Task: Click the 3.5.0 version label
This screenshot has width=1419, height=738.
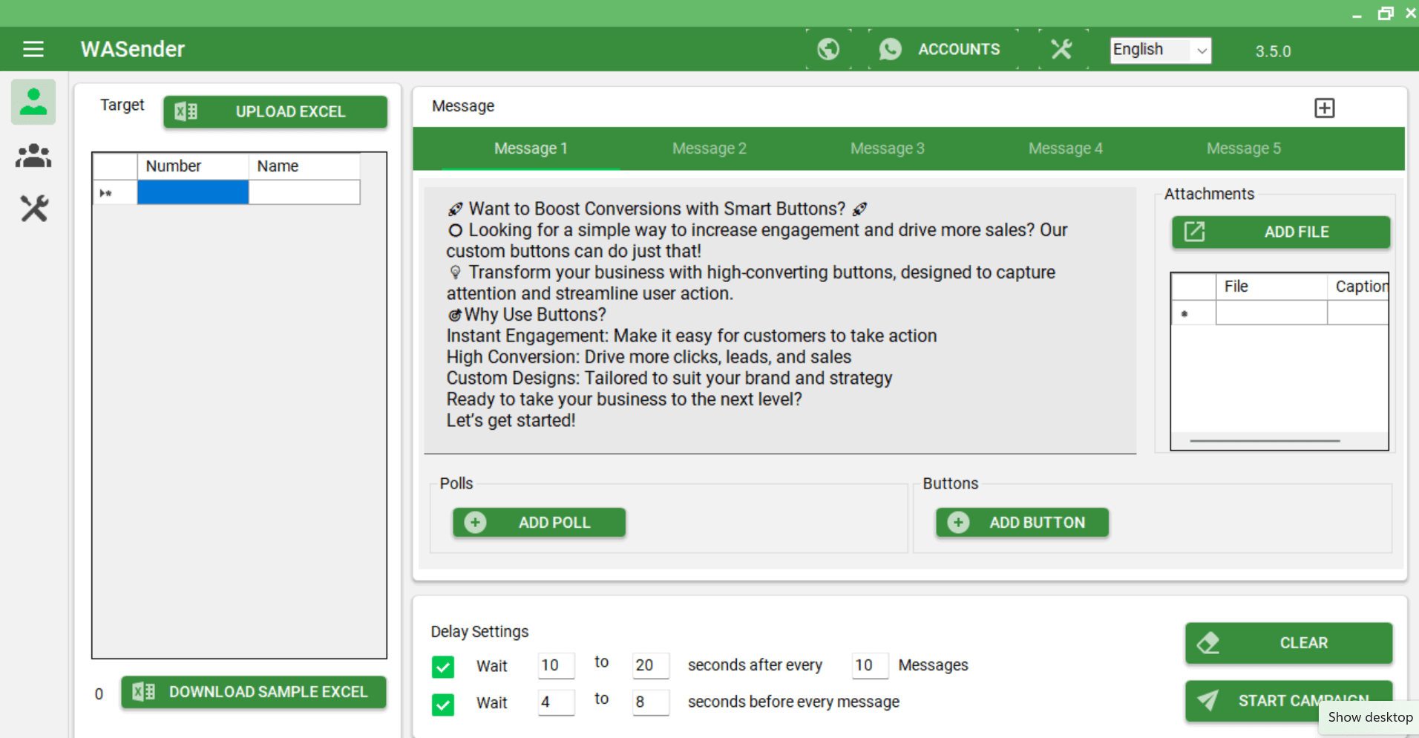Action: (1273, 52)
